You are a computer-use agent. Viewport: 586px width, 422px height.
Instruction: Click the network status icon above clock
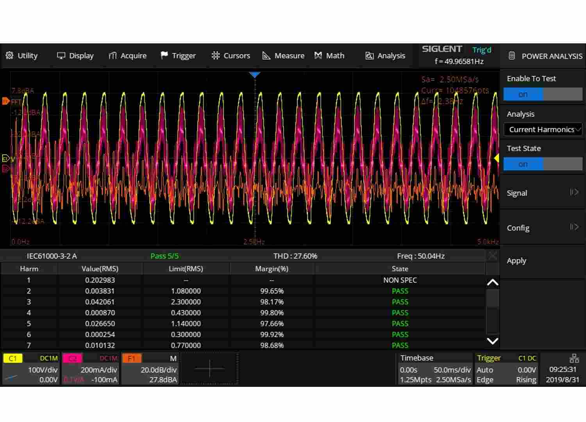point(574,358)
